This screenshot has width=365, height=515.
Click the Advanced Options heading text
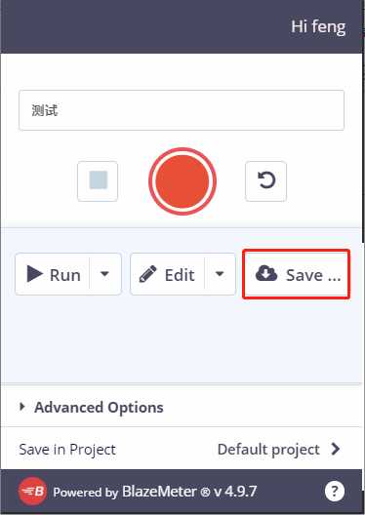click(x=99, y=408)
